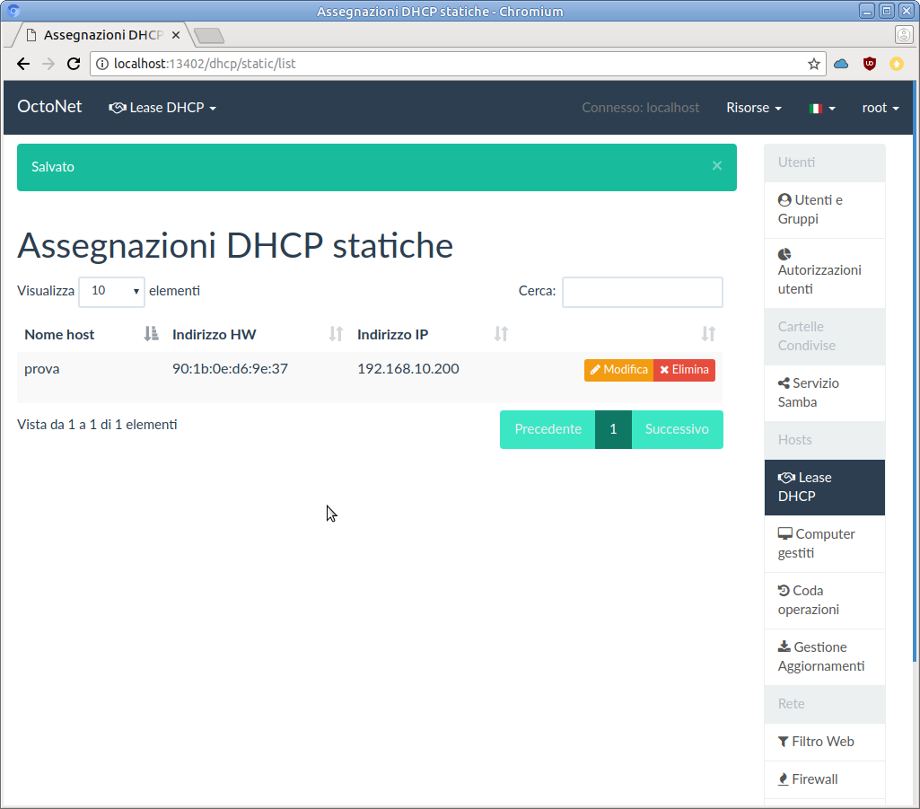920x809 pixels.
Task: Click the Successivo pagination button
Action: point(677,429)
